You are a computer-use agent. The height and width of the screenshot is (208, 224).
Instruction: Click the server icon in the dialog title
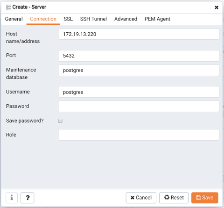pos(8,7)
